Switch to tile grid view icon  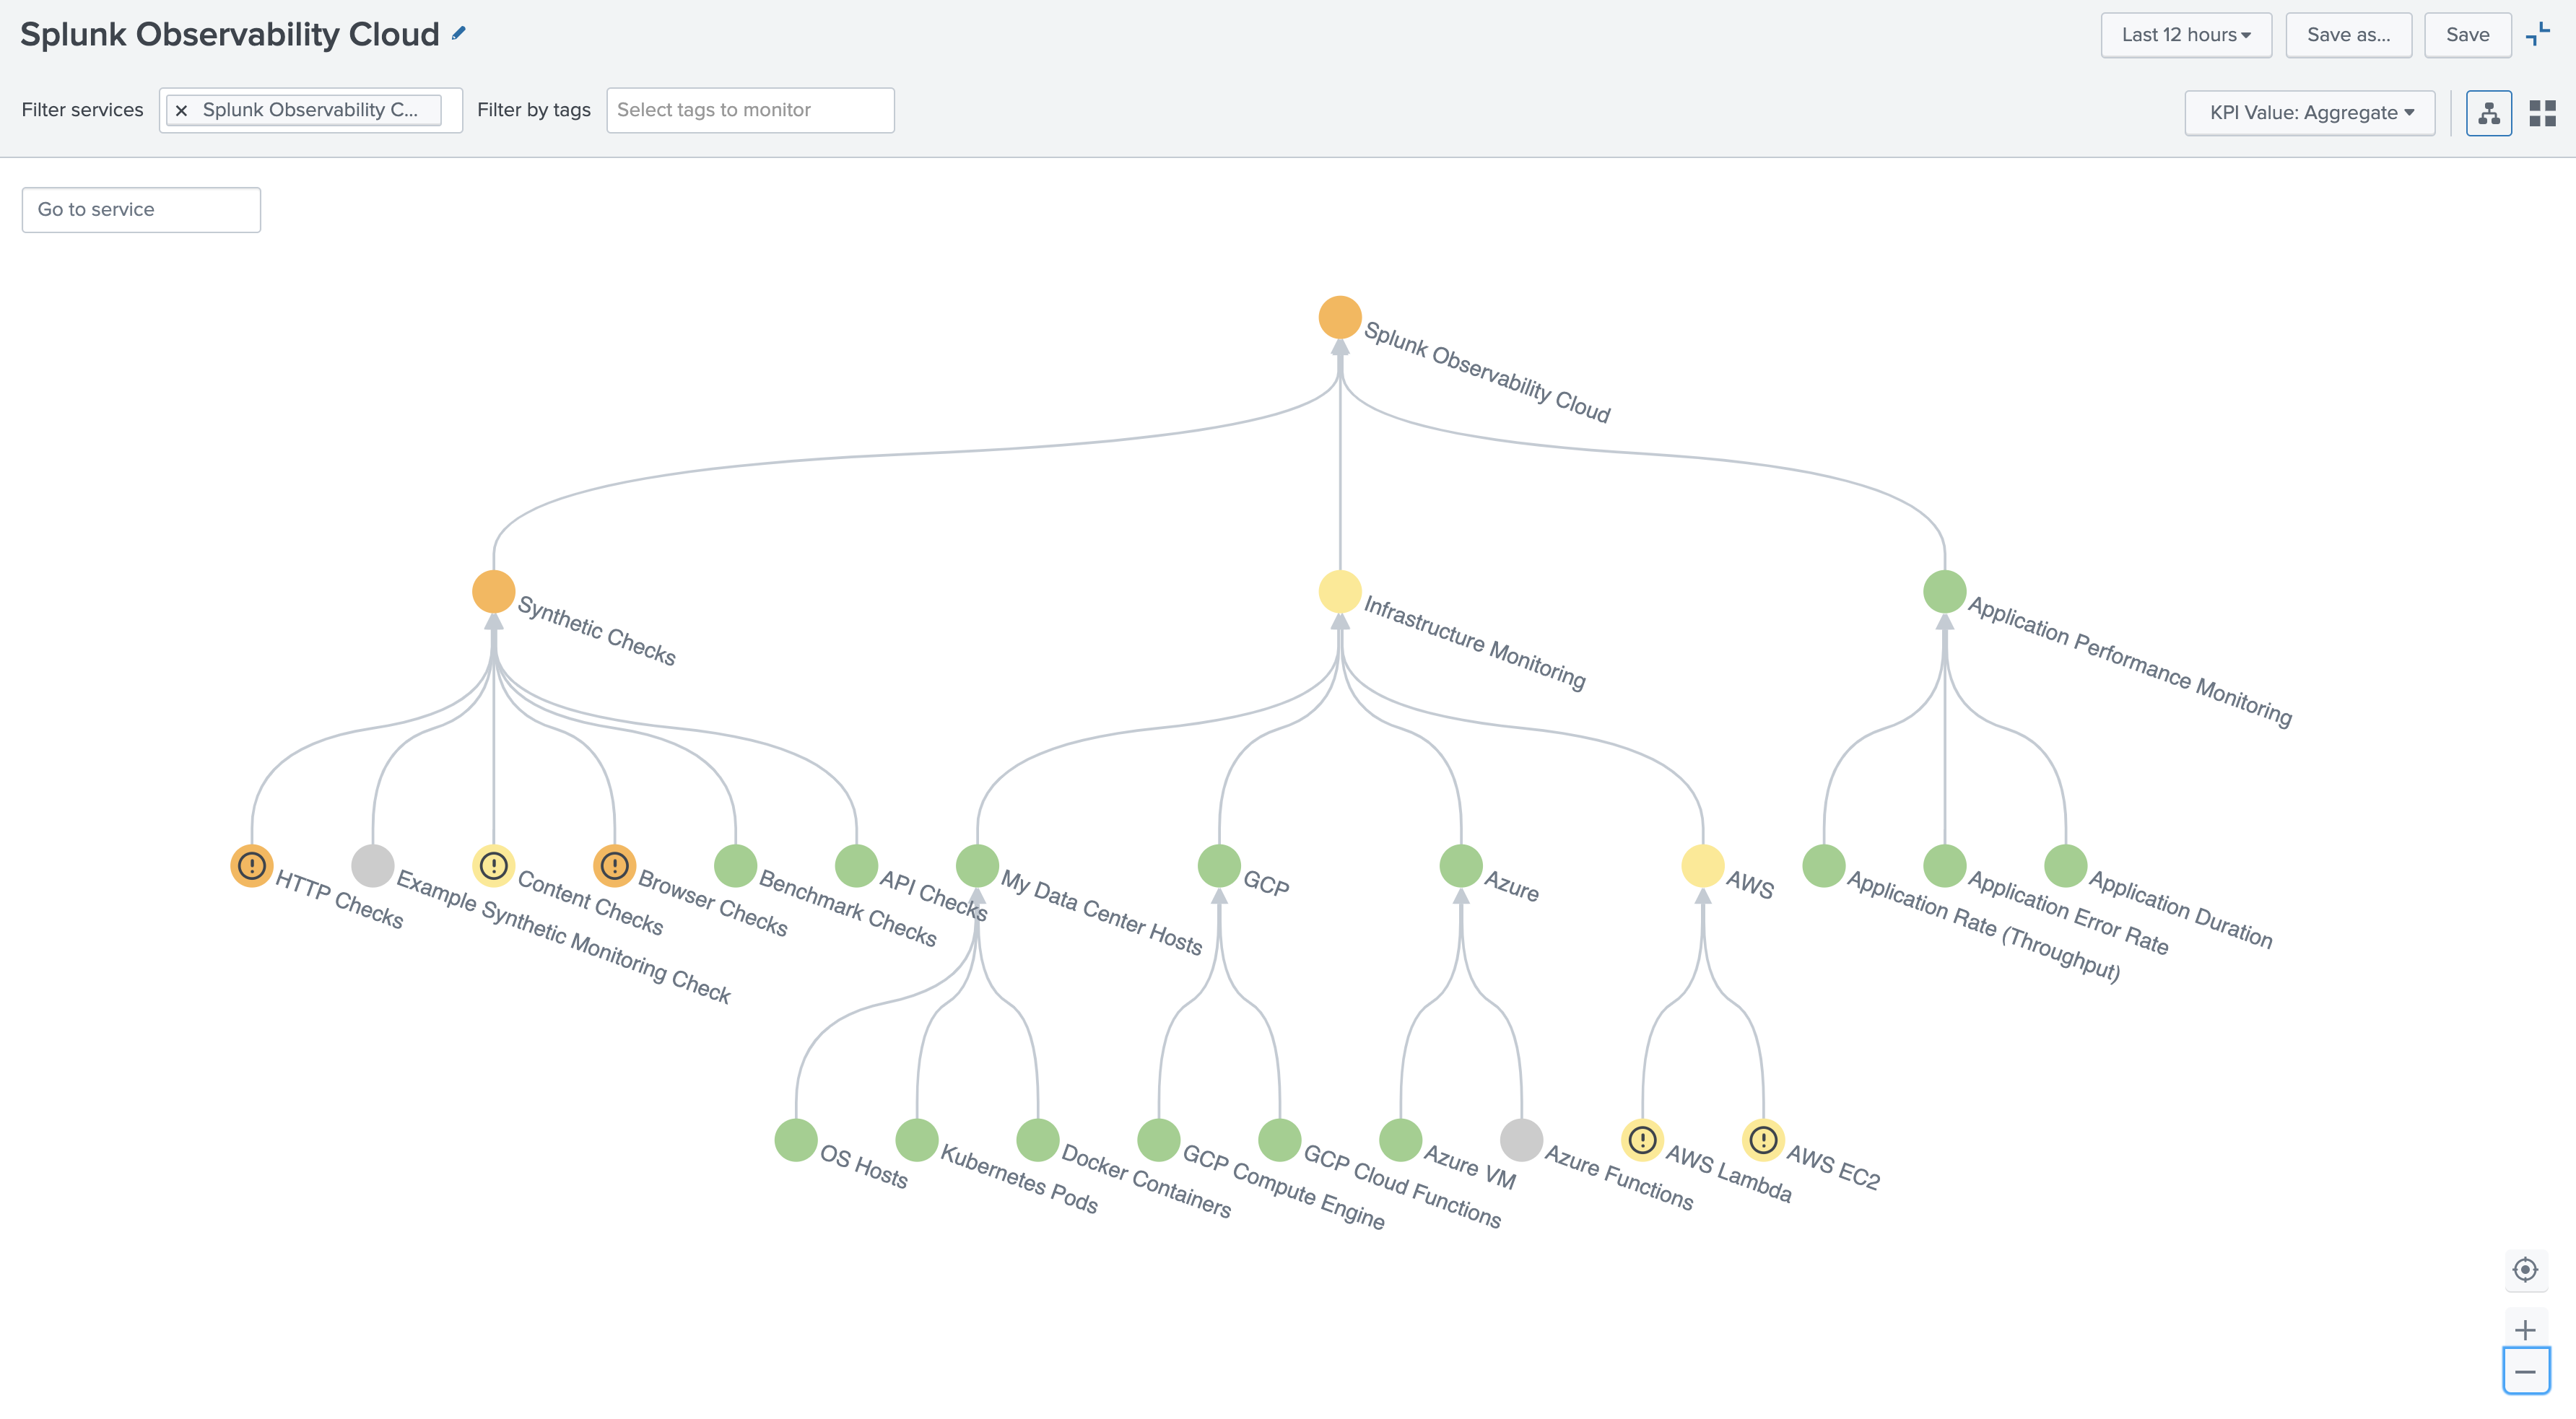2542,113
